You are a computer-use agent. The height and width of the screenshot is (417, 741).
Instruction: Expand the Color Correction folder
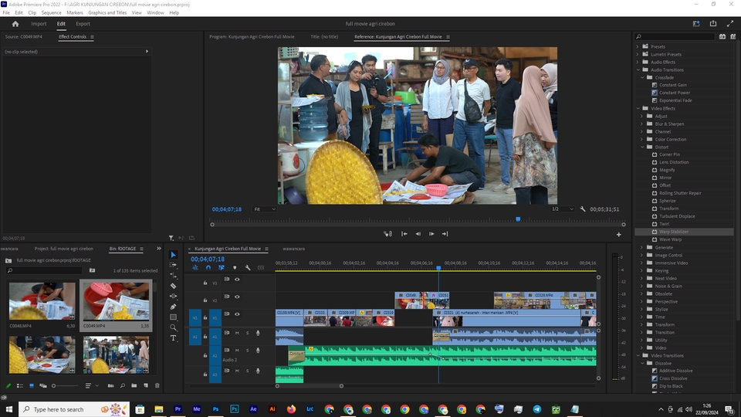642,140
